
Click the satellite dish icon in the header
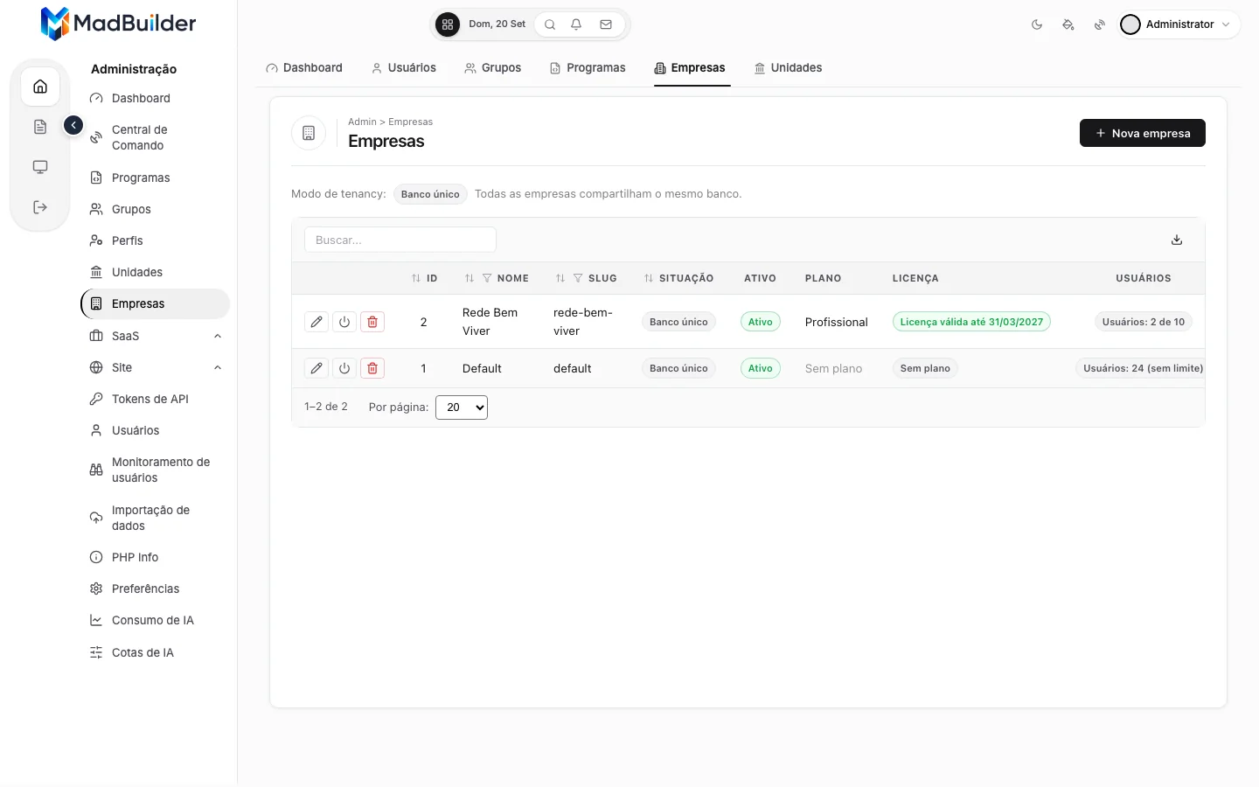pyautogui.click(x=1100, y=24)
